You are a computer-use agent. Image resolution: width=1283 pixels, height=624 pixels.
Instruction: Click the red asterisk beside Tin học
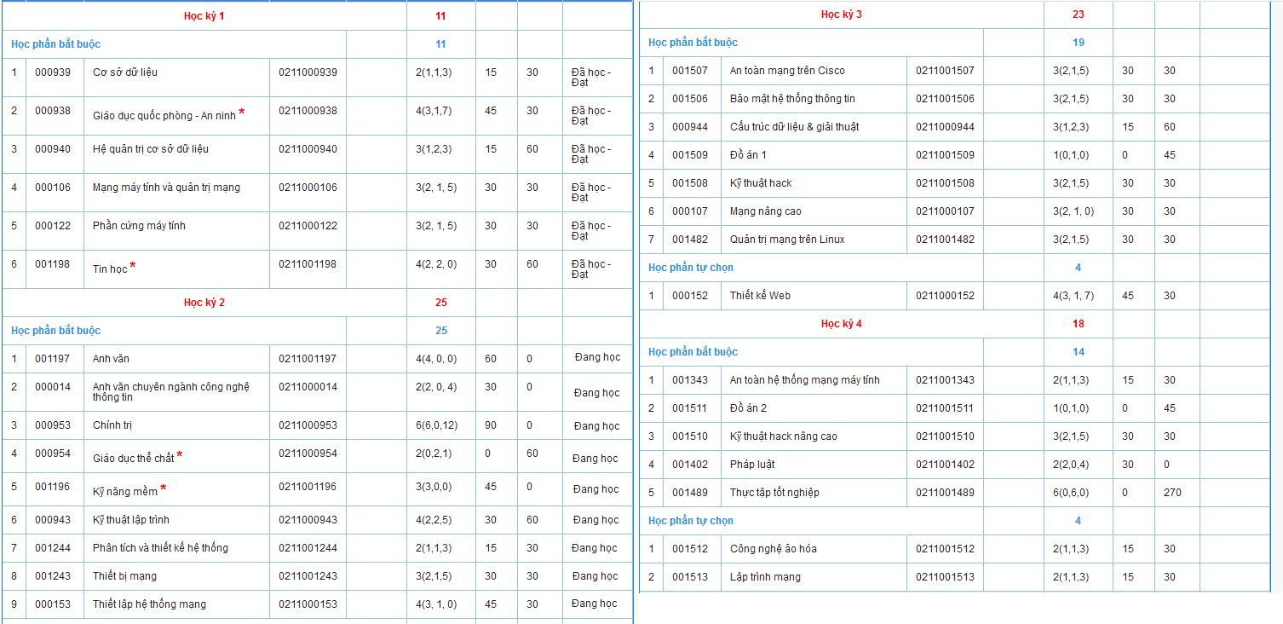(132, 267)
